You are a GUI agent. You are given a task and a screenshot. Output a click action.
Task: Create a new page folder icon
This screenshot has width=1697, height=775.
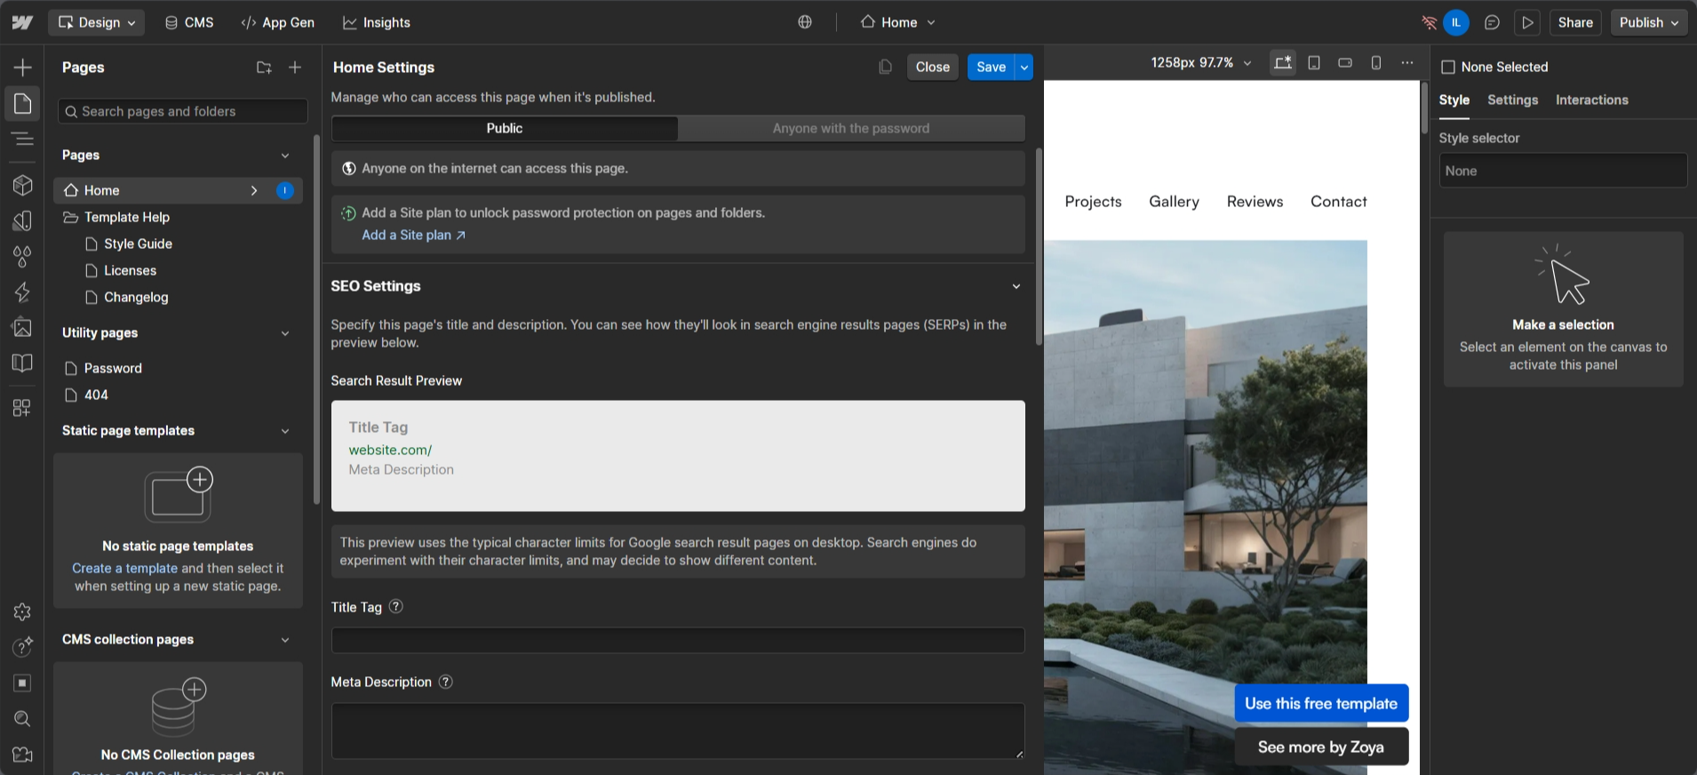point(264,68)
